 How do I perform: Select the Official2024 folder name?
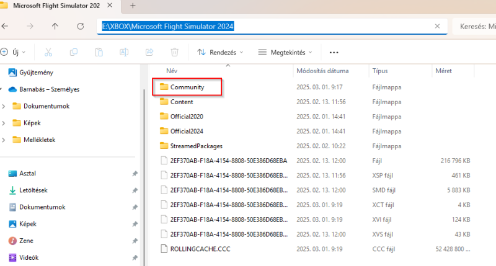[x=187, y=131]
